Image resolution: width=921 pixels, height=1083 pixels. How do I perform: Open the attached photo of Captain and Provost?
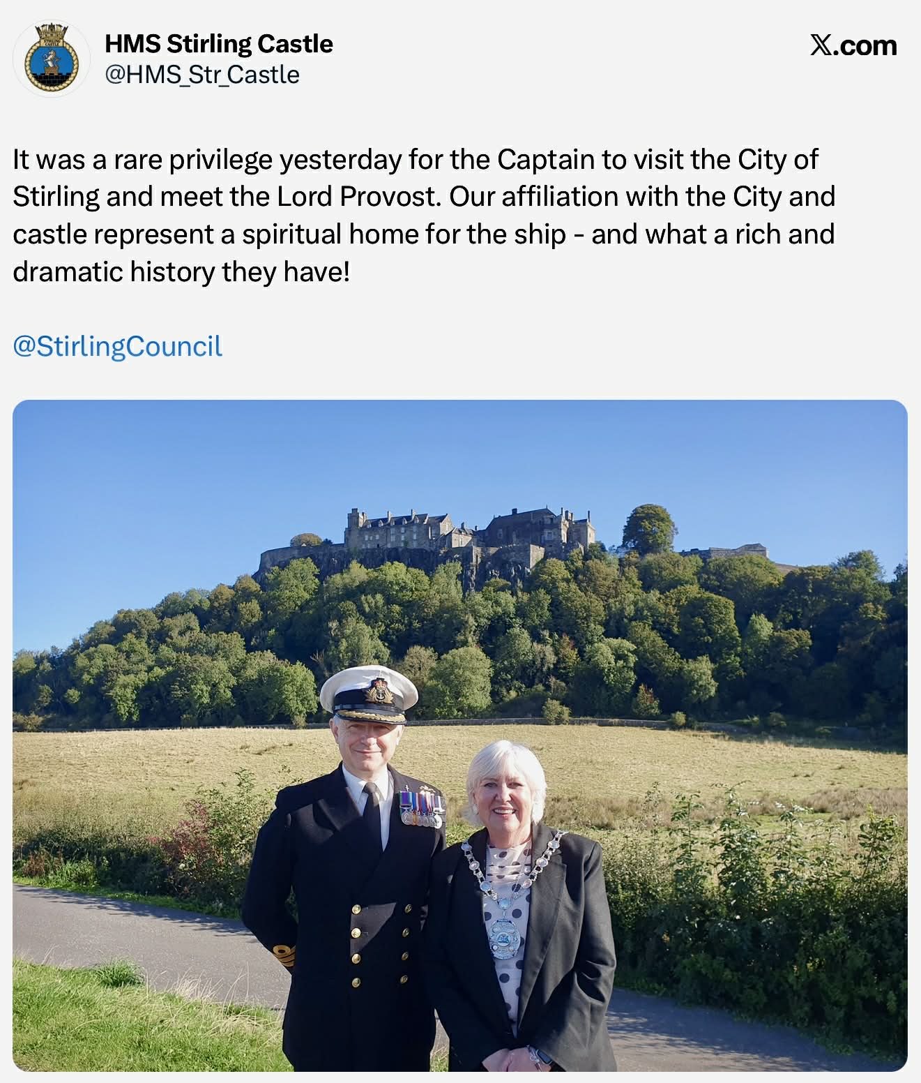[x=460, y=735]
